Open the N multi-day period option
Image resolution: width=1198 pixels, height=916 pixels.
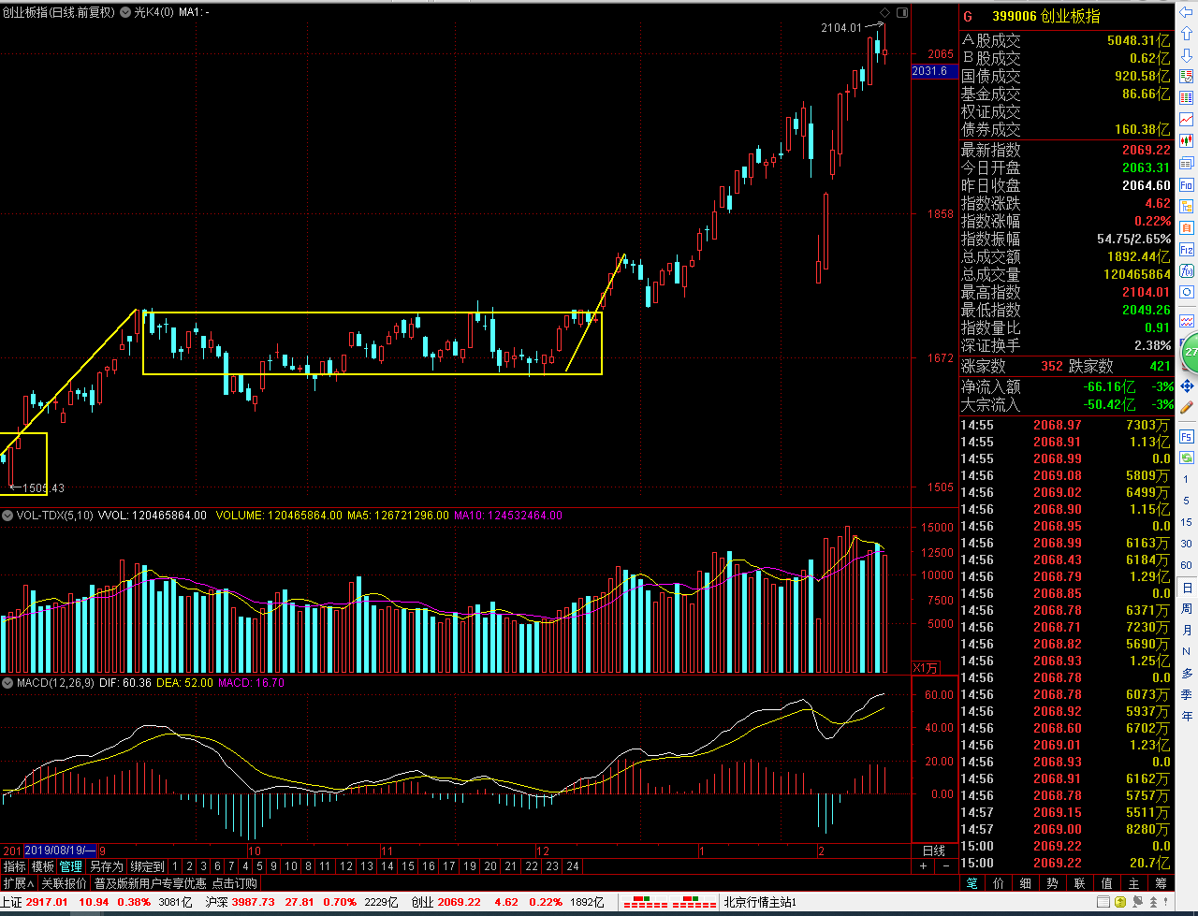coord(1187,652)
